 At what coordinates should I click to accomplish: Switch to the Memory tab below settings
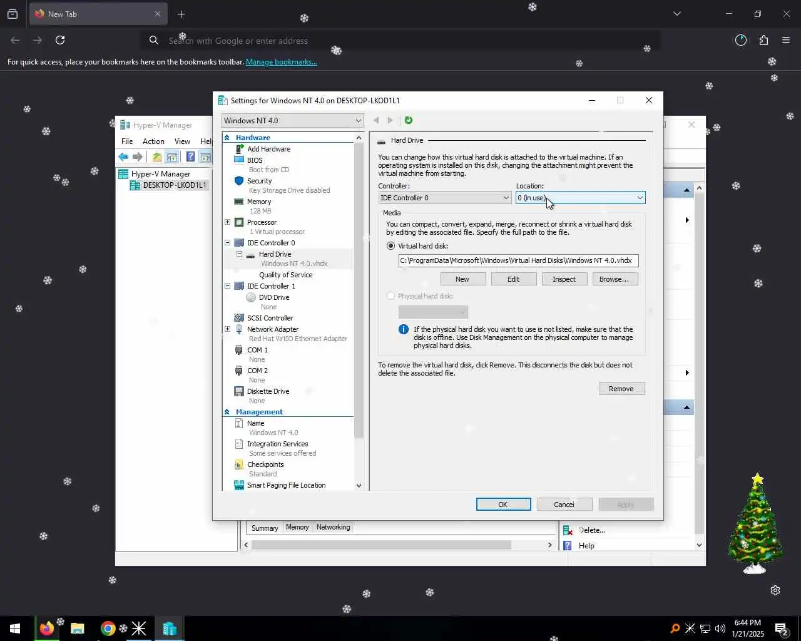click(x=297, y=527)
